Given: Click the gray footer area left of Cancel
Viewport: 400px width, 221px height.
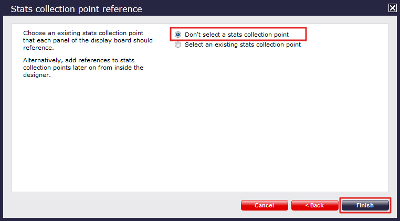Looking at the screenshot, I should pyautogui.click(x=121, y=205).
